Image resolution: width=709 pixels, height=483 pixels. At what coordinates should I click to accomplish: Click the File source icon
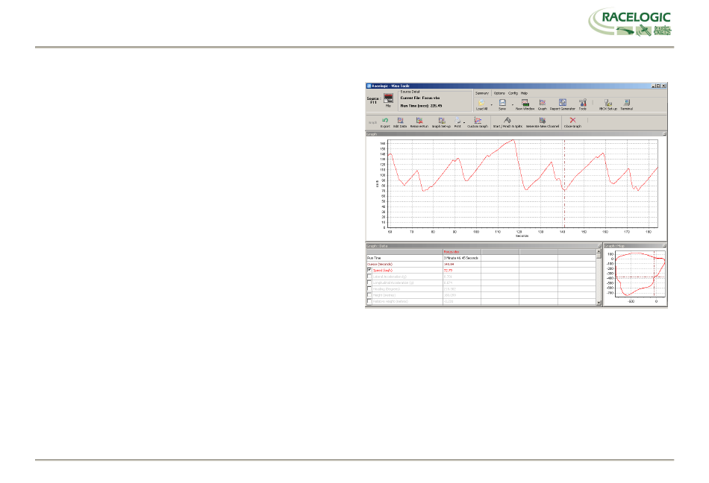tap(388, 99)
